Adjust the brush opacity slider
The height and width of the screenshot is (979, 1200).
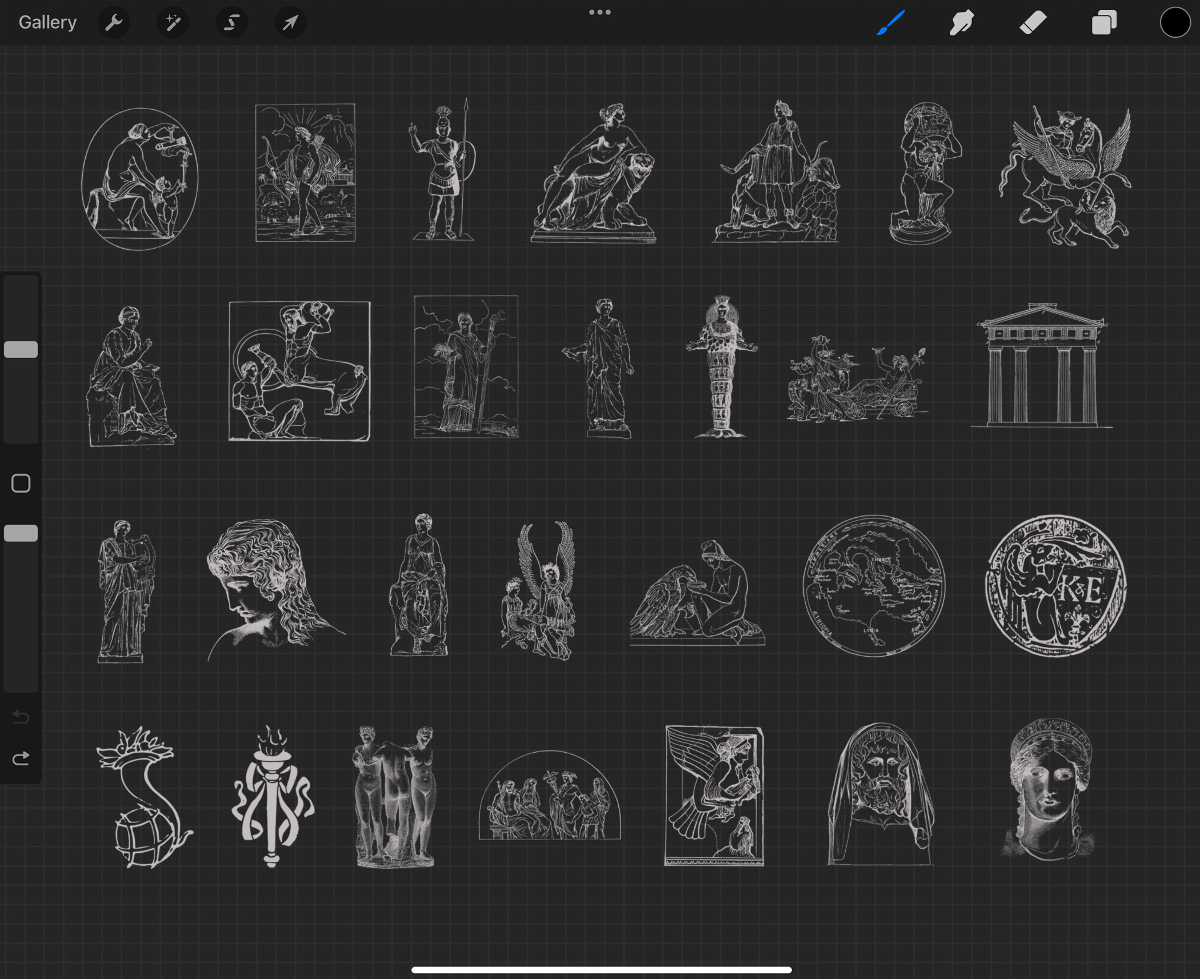tap(21, 533)
